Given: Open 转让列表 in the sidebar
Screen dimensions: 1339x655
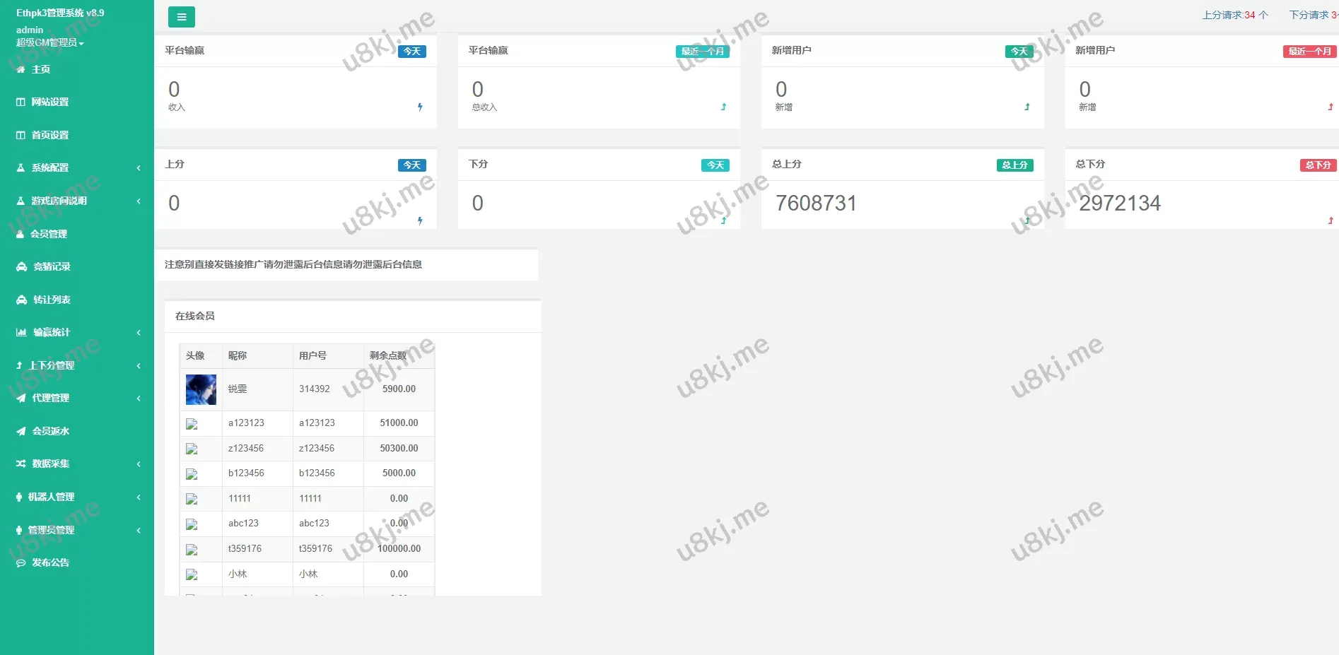Looking at the screenshot, I should click(52, 300).
